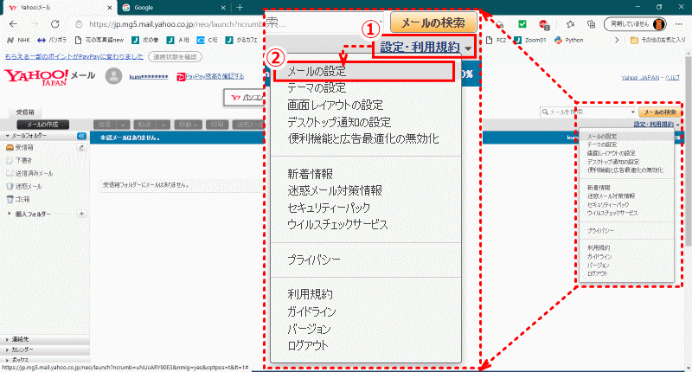Screen dimensions: 692x372
Task: Close the Google tab
Action: [x=223, y=8]
